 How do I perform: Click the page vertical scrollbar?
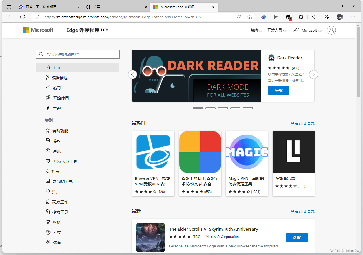pos(358,62)
